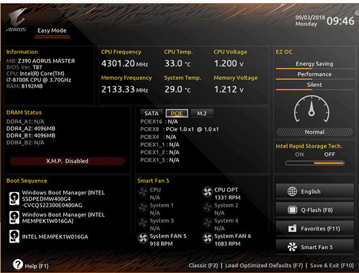
Task: Click the Memory Voltage 1.212 V value
Action: (229, 89)
